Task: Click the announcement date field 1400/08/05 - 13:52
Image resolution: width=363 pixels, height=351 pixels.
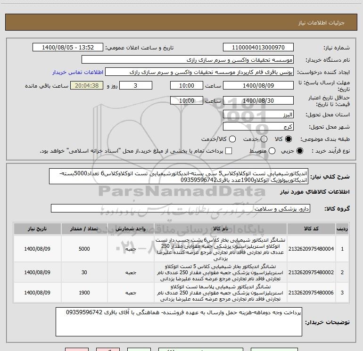Action: coord(68,48)
